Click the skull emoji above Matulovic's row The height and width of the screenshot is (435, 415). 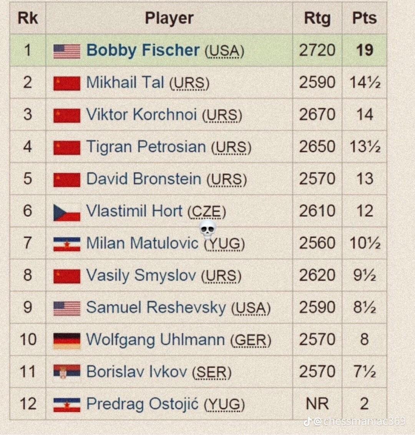click(208, 229)
